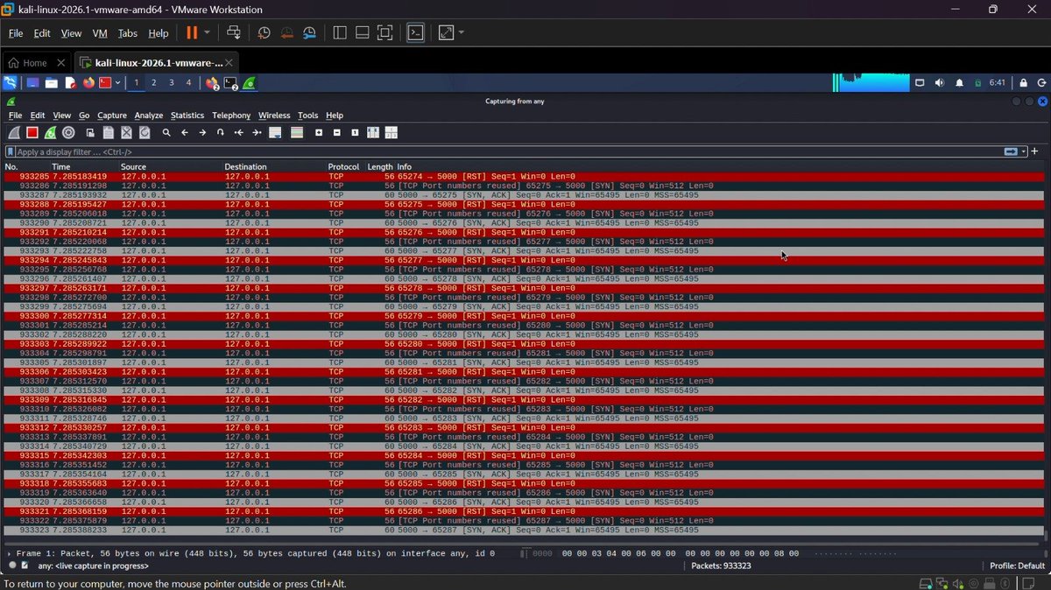The image size is (1051, 590).
Task: Open a capture file from toolbar
Action: [x=90, y=132]
